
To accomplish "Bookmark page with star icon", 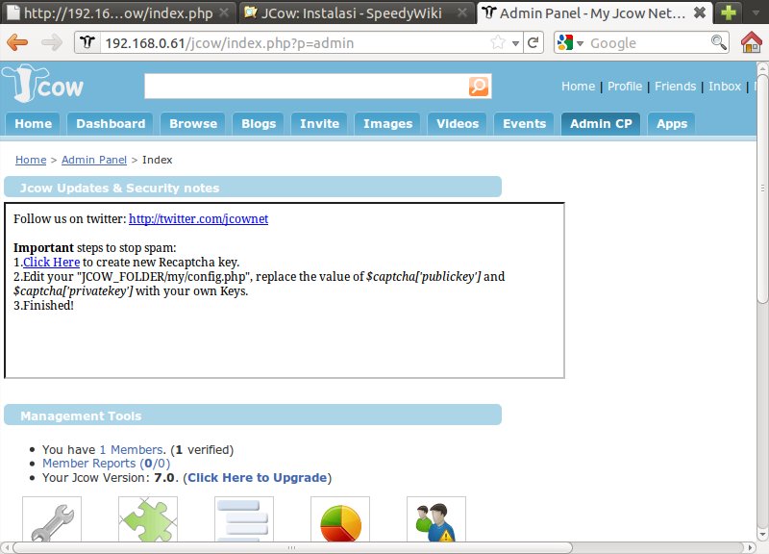I will [497, 42].
